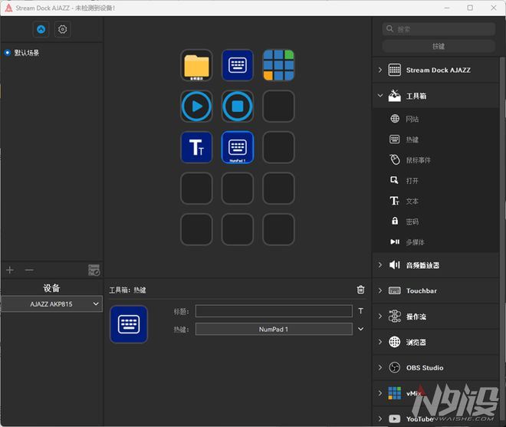Open settings with the gear icon
Screen dimensions: 506x427
63,29
